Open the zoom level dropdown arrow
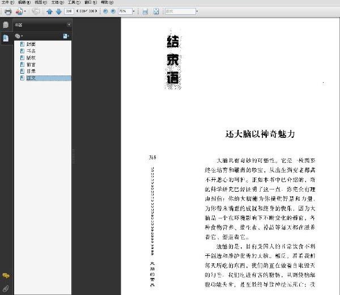Viewport: 340px width, 295px height. 134,11
